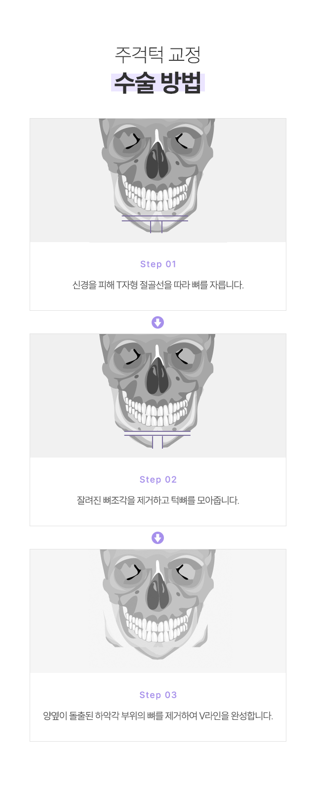Click the down arrow below Step 01 card
Screen dimensions: 316x796
click(158, 323)
